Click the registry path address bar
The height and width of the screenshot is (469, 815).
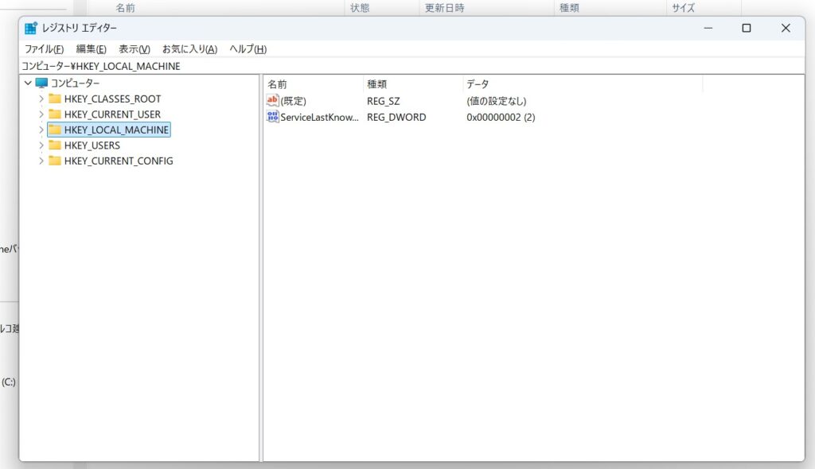398,66
